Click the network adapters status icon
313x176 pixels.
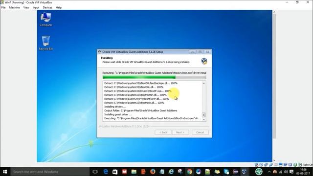coord(266,165)
